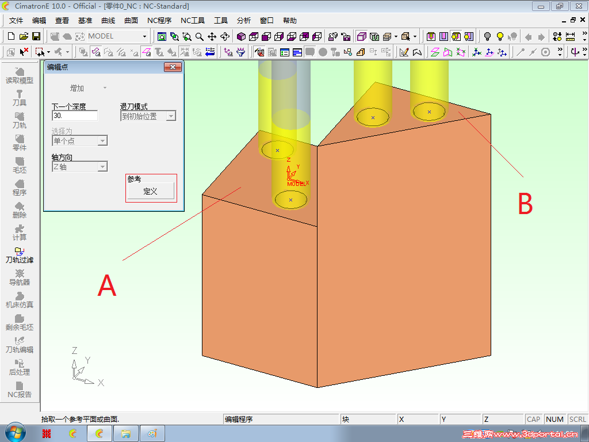Click 毛坯 stock in the sidebar

[20, 166]
